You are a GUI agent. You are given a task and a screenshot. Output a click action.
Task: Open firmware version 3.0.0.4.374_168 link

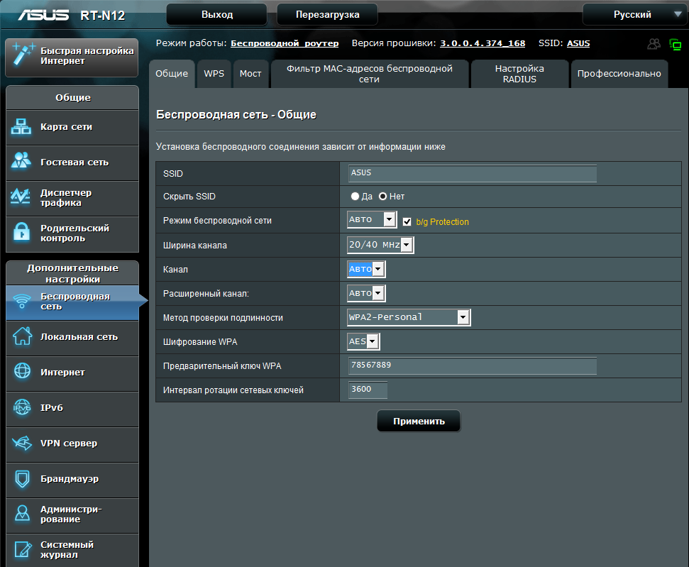[483, 43]
